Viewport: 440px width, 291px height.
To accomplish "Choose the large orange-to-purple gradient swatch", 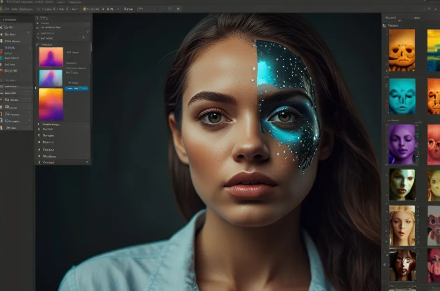I will click(51, 104).
